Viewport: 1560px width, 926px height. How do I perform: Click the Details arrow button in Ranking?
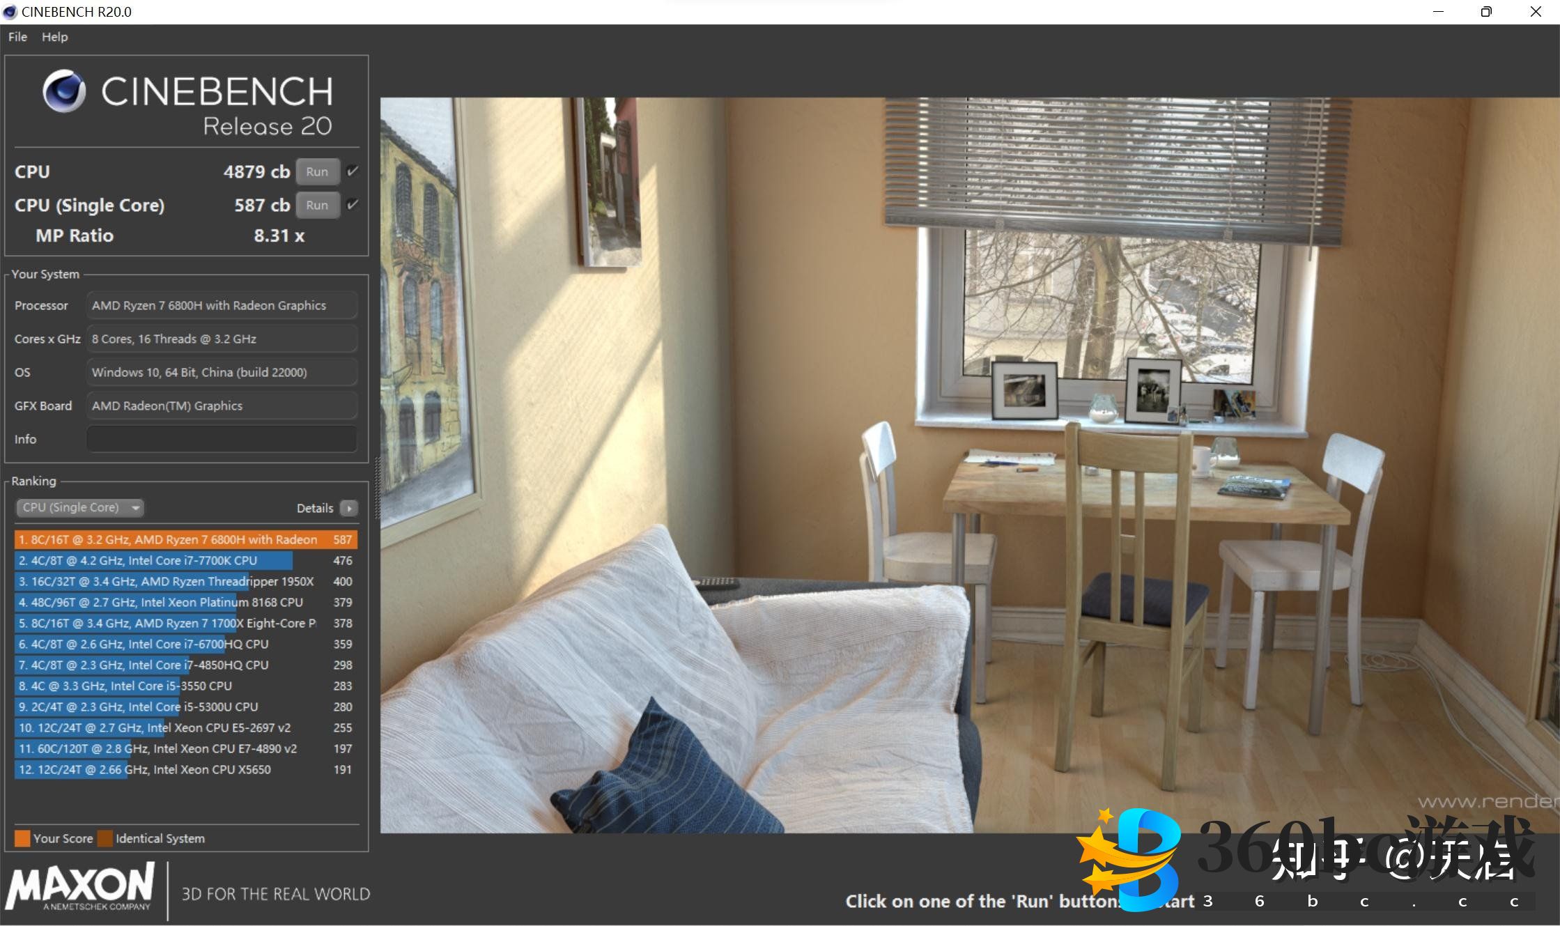(349, 509)
